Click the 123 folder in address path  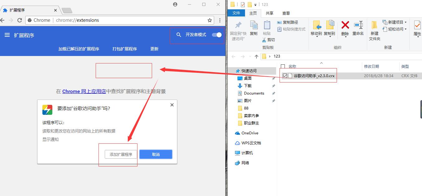(x=277, y=56)
